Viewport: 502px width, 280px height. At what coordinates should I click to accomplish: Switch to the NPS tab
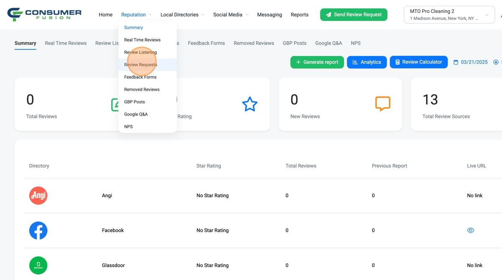click(356, 43)
